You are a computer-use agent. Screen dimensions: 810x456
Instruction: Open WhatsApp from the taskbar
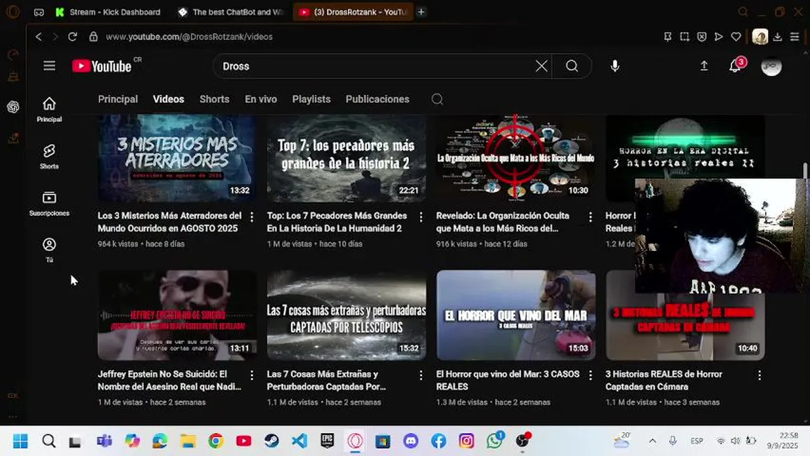[495, 441]
